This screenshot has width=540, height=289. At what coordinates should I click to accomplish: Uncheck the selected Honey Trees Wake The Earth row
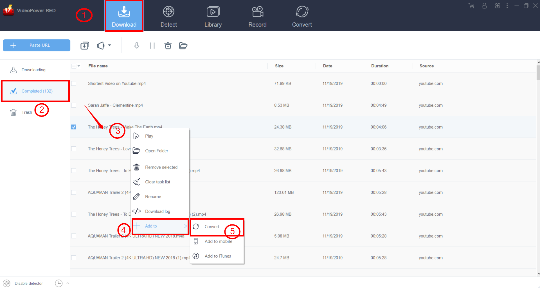(x=74, y=127)
